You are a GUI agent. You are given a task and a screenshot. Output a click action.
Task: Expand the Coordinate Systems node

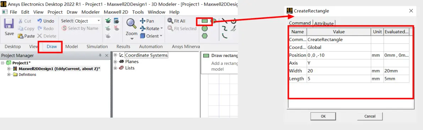(x=115, y=55)
